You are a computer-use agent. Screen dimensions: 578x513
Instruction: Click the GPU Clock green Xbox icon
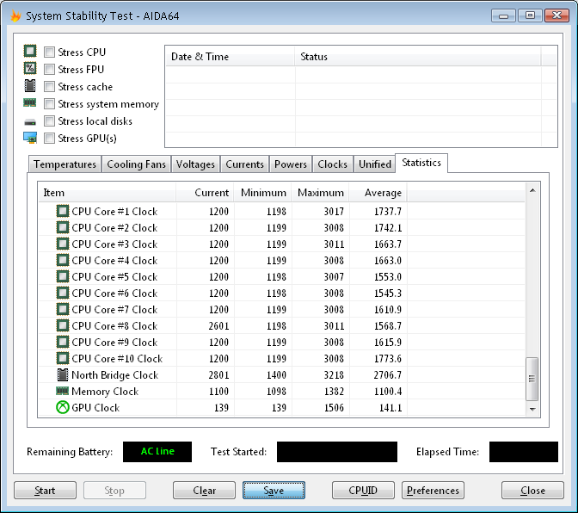coord(62,407)
